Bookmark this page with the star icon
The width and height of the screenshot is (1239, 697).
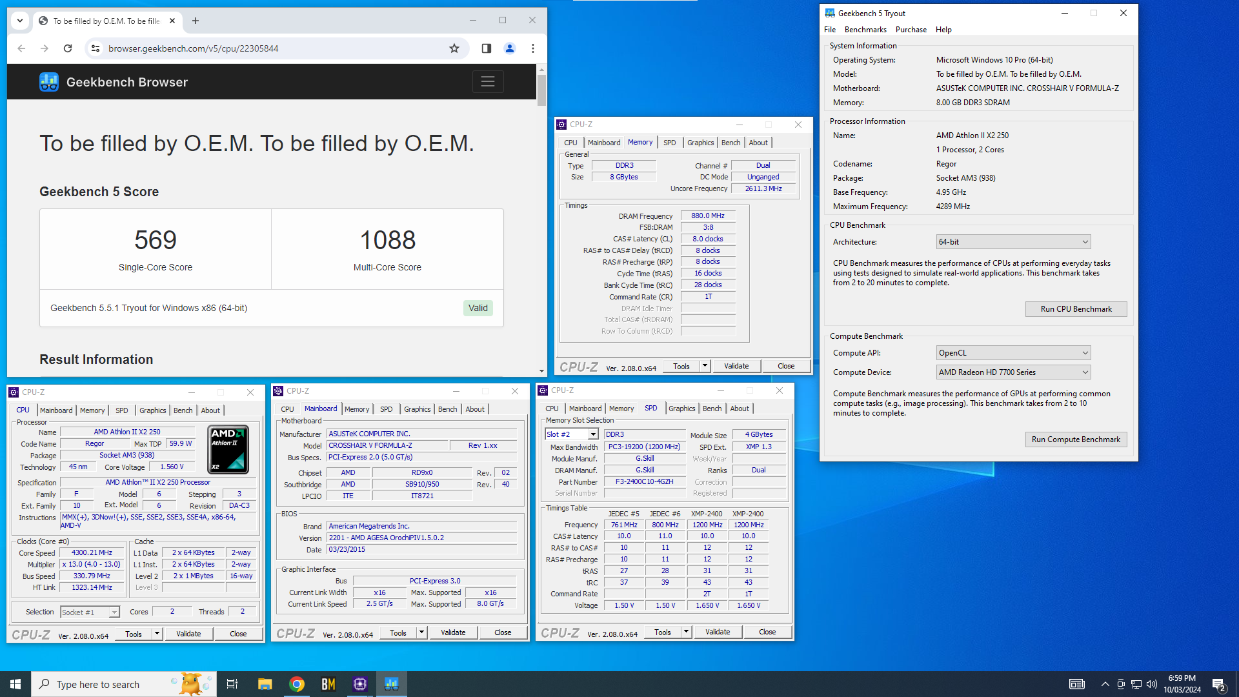[x=454, y=48]
